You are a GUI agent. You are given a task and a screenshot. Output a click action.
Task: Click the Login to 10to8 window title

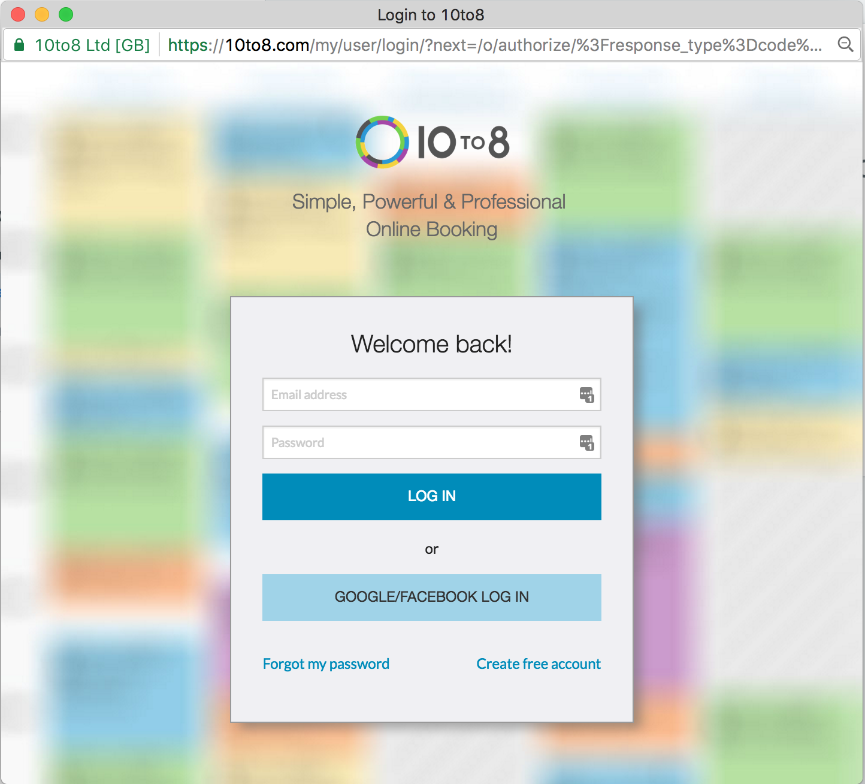(431, 15)
